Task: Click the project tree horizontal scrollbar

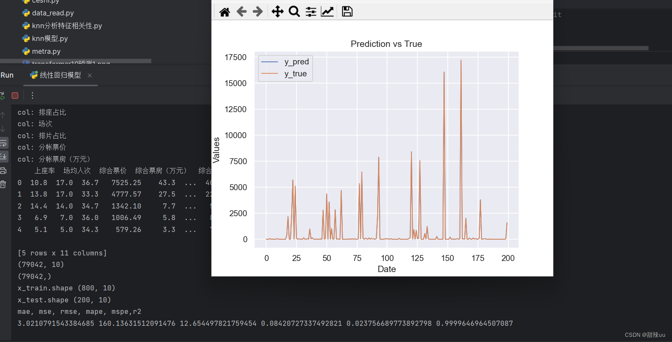Action: 76,61
